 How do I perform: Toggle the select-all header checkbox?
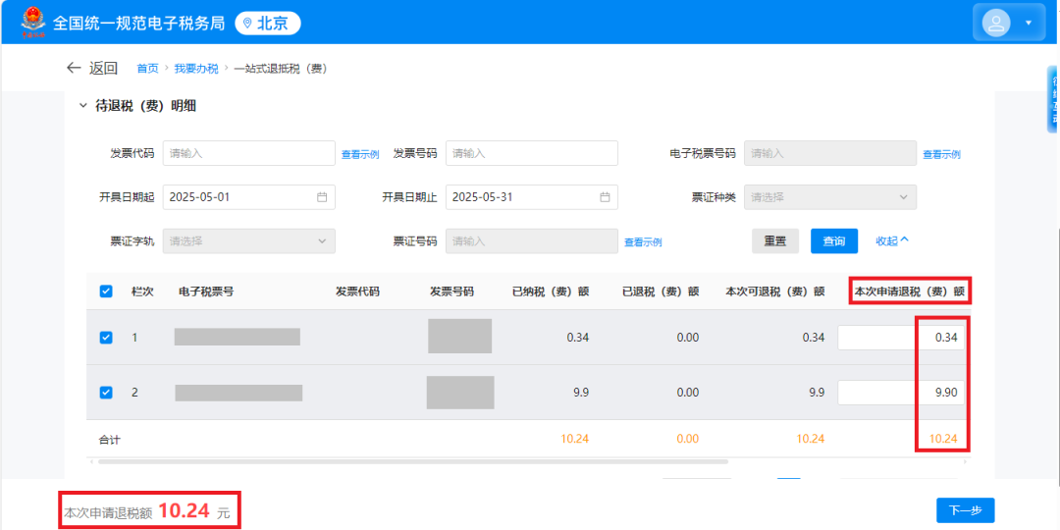[x=106, y=291]
